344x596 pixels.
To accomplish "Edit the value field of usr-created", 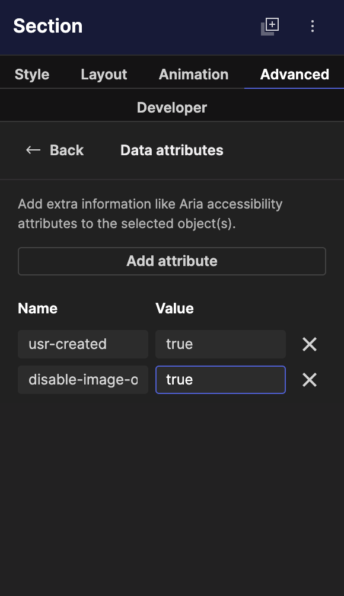I will pyautogui.click(x=220, y=344).
